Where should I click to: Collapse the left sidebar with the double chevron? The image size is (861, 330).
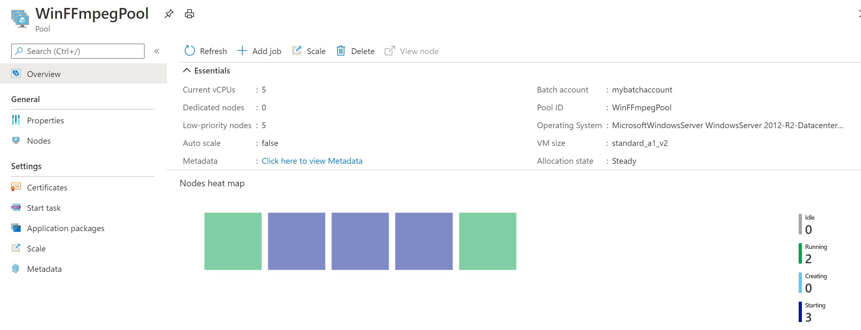(x=157, y=51)
